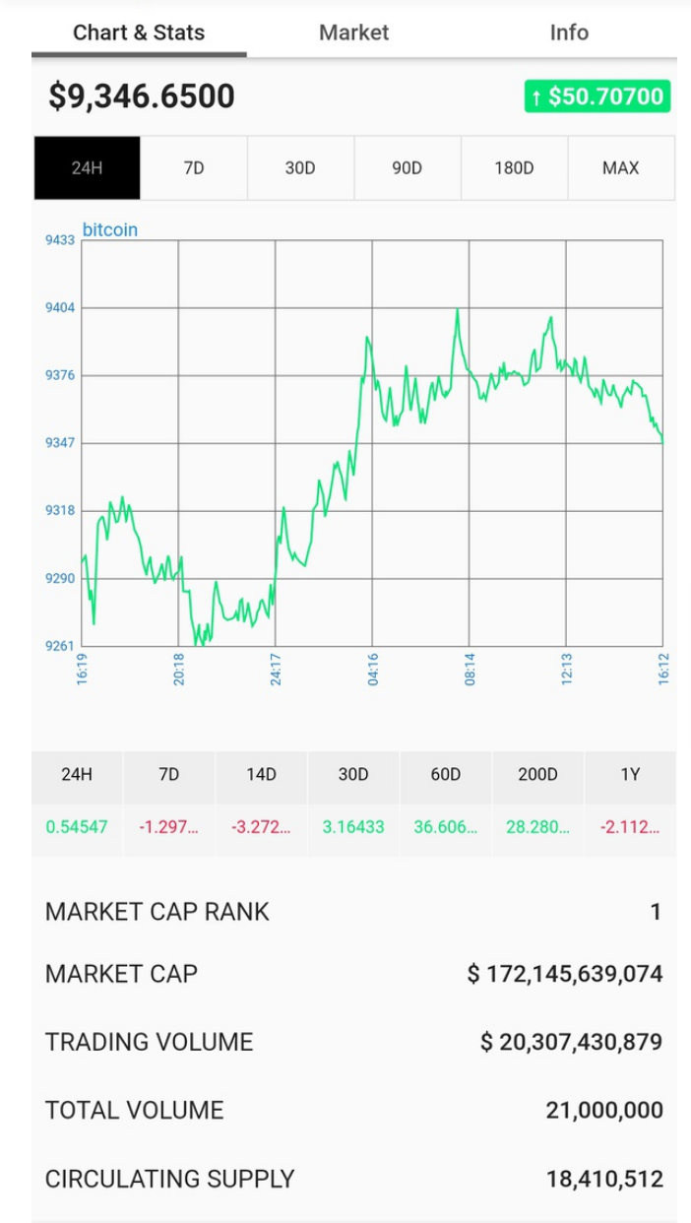Click the green price change badge

point(597,97)
